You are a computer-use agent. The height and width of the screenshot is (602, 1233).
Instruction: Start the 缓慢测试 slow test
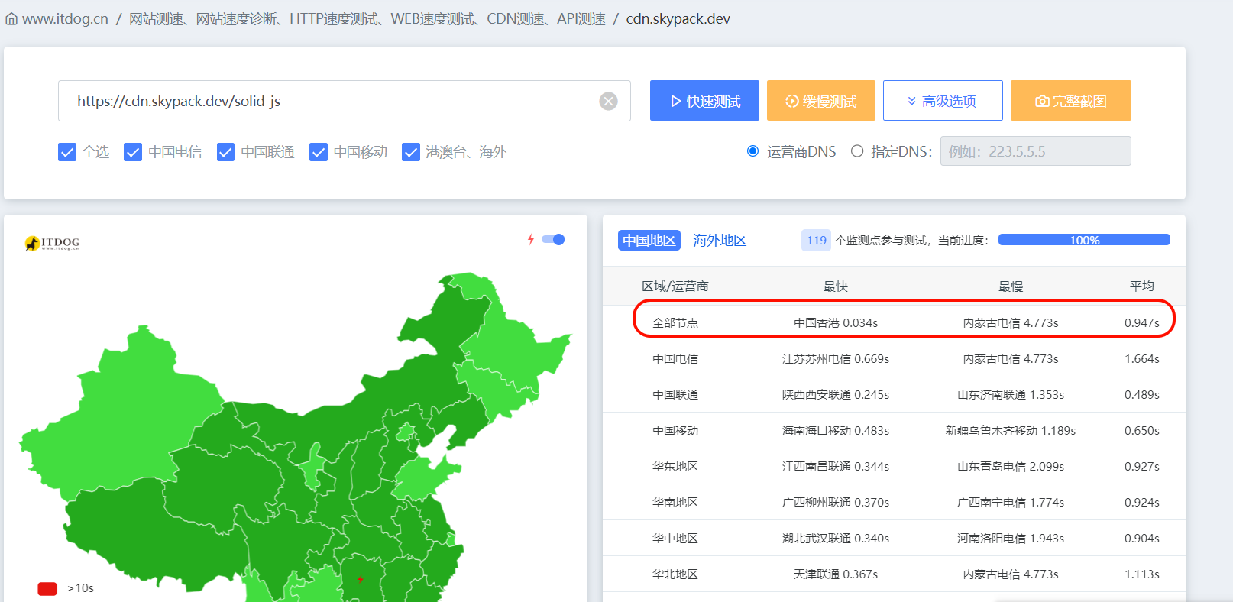coord(821,100)
